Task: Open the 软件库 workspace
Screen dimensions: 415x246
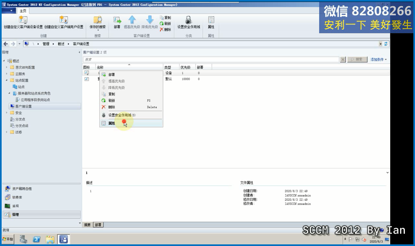Action: [x=41, y=197]
